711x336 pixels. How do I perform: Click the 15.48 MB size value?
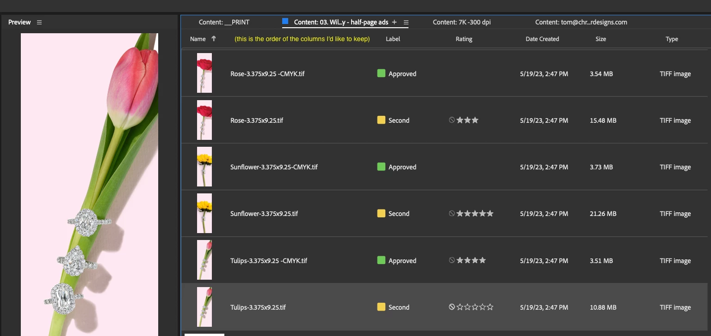tap(603, 120)
